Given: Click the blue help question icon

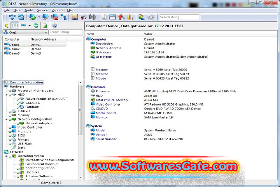Looking at the screenshot, I should point(55,26).
